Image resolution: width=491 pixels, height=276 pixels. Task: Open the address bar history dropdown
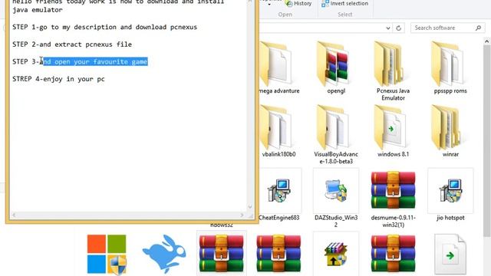tap(388, 28)
